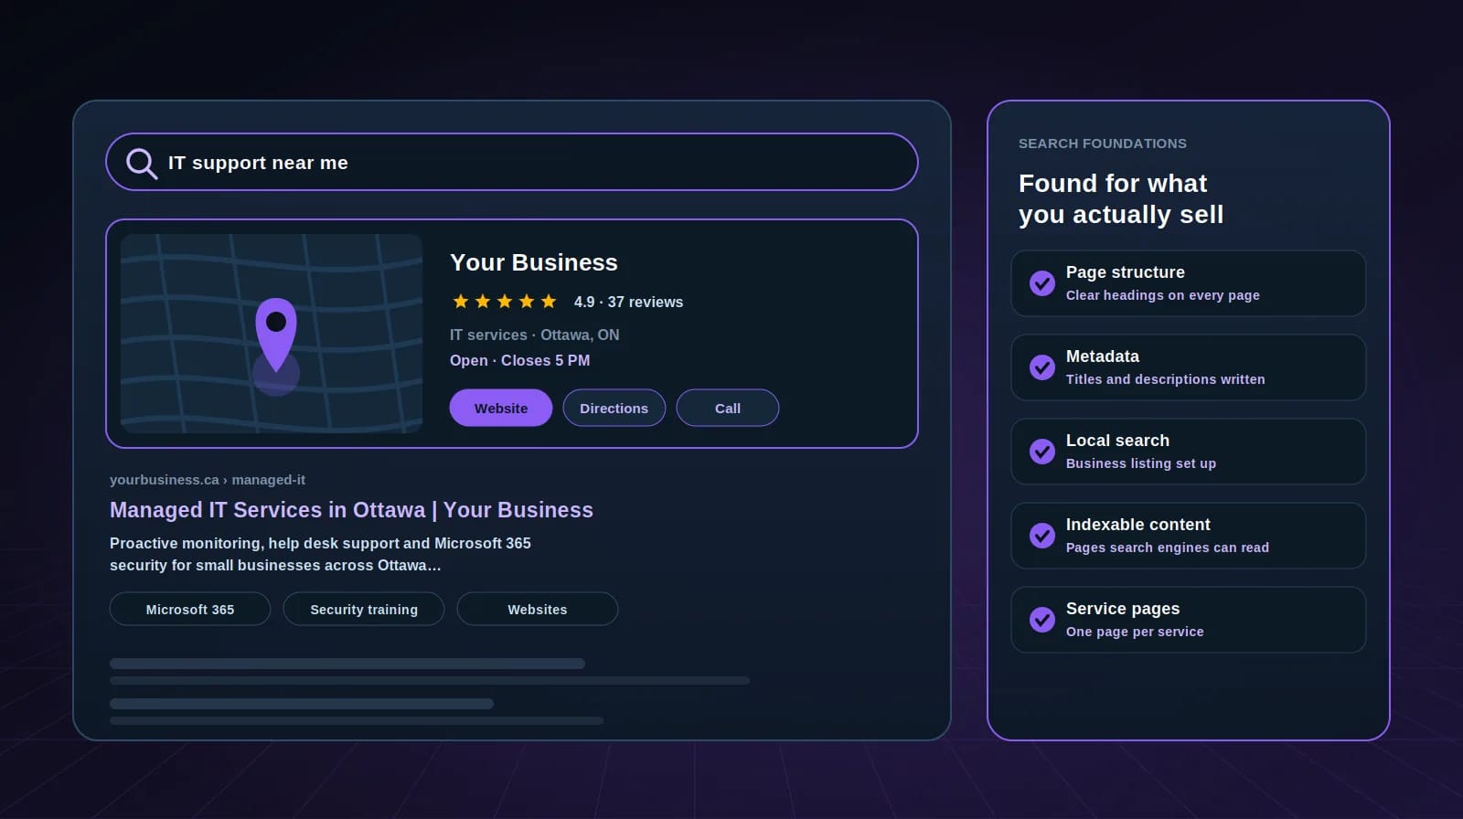The height and width of the screenshot is (819, 1463).
Task: Click the 'Your Business' listing title
Action: 534,262
